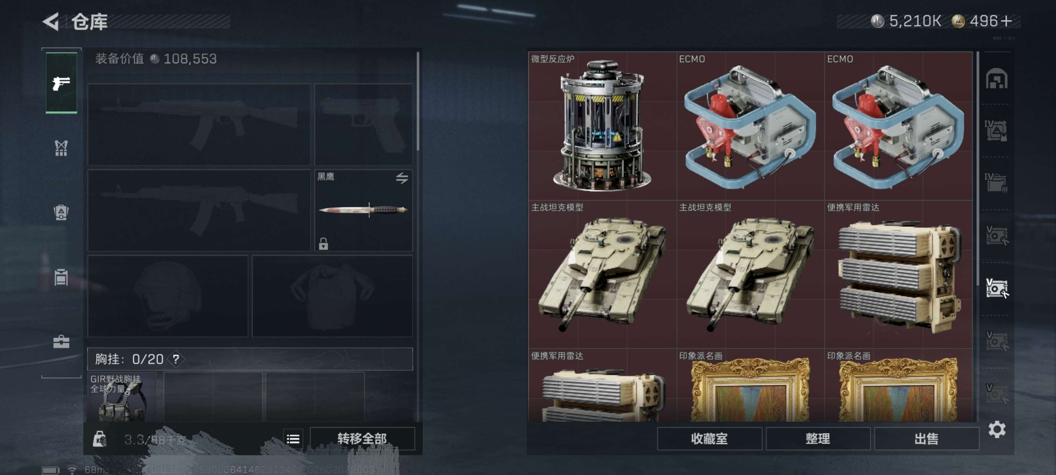Swap the 黑鹰 knife using arrows icon

pyautogui.click(x=402, y=178)
